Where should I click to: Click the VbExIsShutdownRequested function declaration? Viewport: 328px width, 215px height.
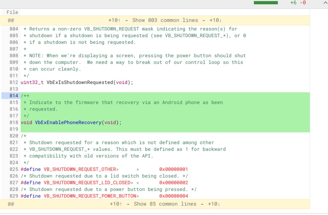pos(80,82)
